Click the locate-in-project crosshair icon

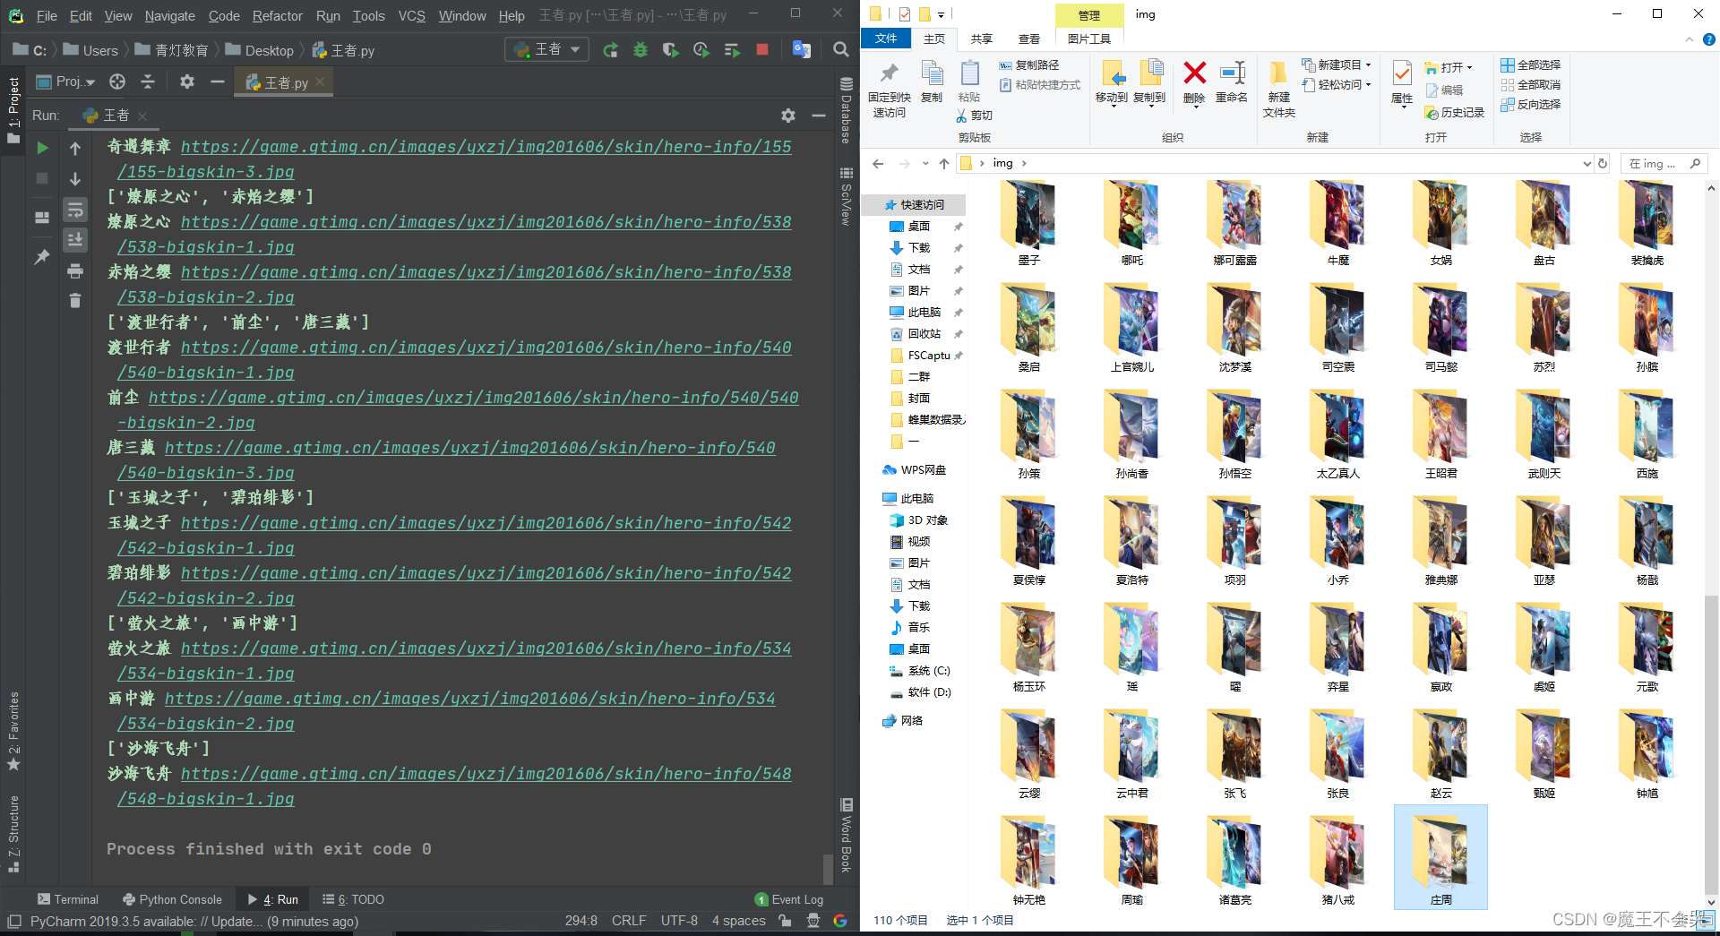point(117,82)
